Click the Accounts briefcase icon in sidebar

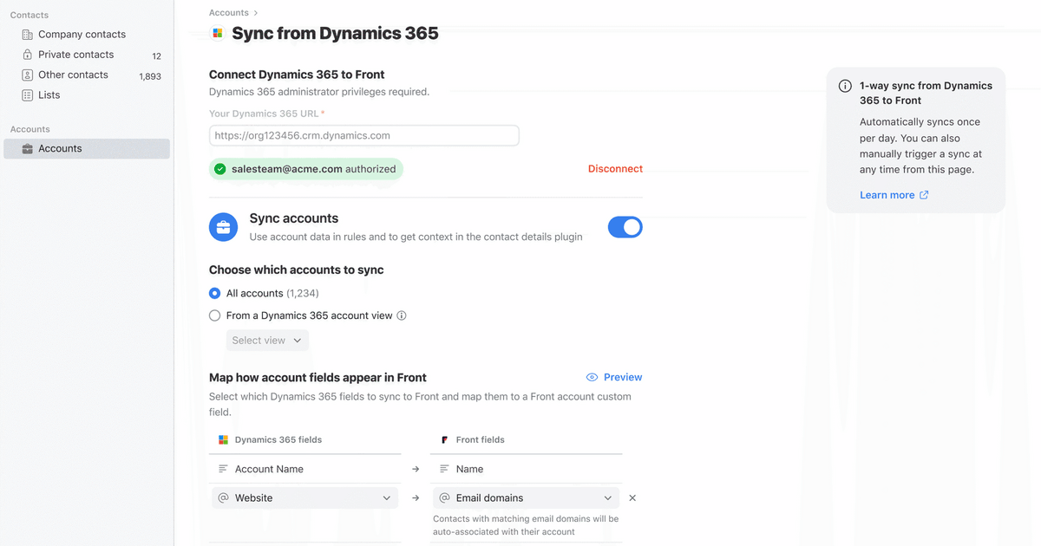tap(28, 149)
